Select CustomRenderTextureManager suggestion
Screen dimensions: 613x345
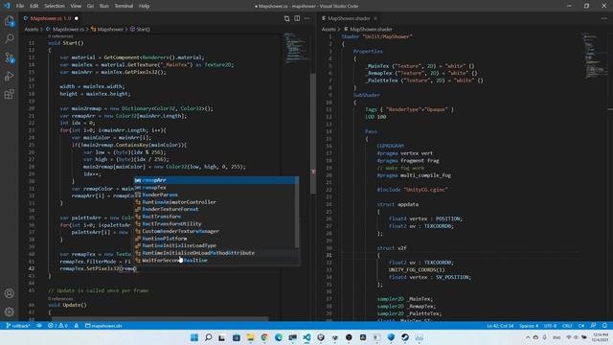pos(216,231)
